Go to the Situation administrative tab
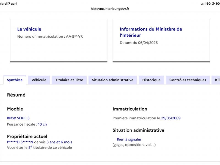This screenshot has height=165, width=220. [113, 80]
